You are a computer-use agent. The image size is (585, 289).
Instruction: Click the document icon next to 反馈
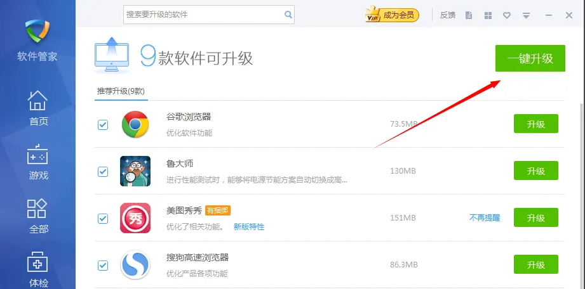(469, 15)
